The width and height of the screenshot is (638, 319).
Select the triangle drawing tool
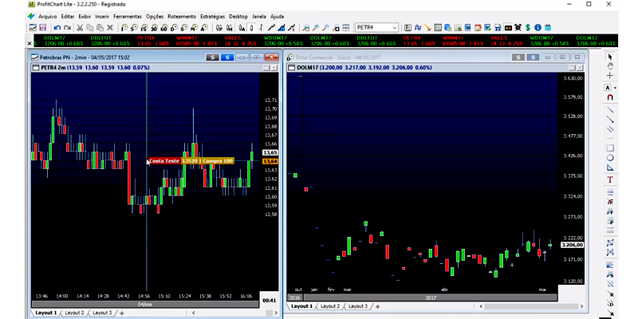coord(610,167)
